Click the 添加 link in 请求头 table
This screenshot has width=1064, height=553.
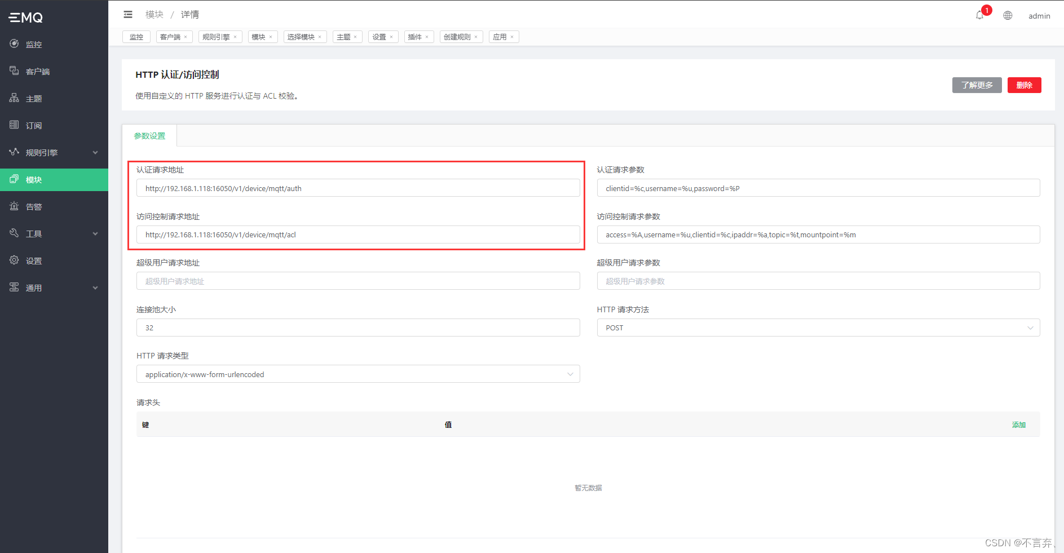pyautogui.click(x=1019, y=425)
